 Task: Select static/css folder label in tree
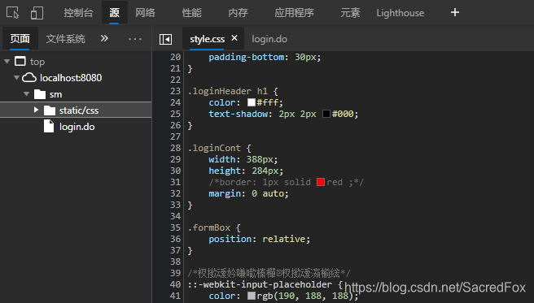[79, 110]
